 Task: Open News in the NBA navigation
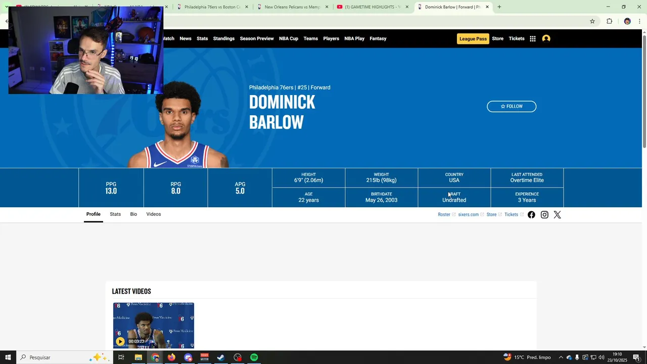click(x=186, y=38)
